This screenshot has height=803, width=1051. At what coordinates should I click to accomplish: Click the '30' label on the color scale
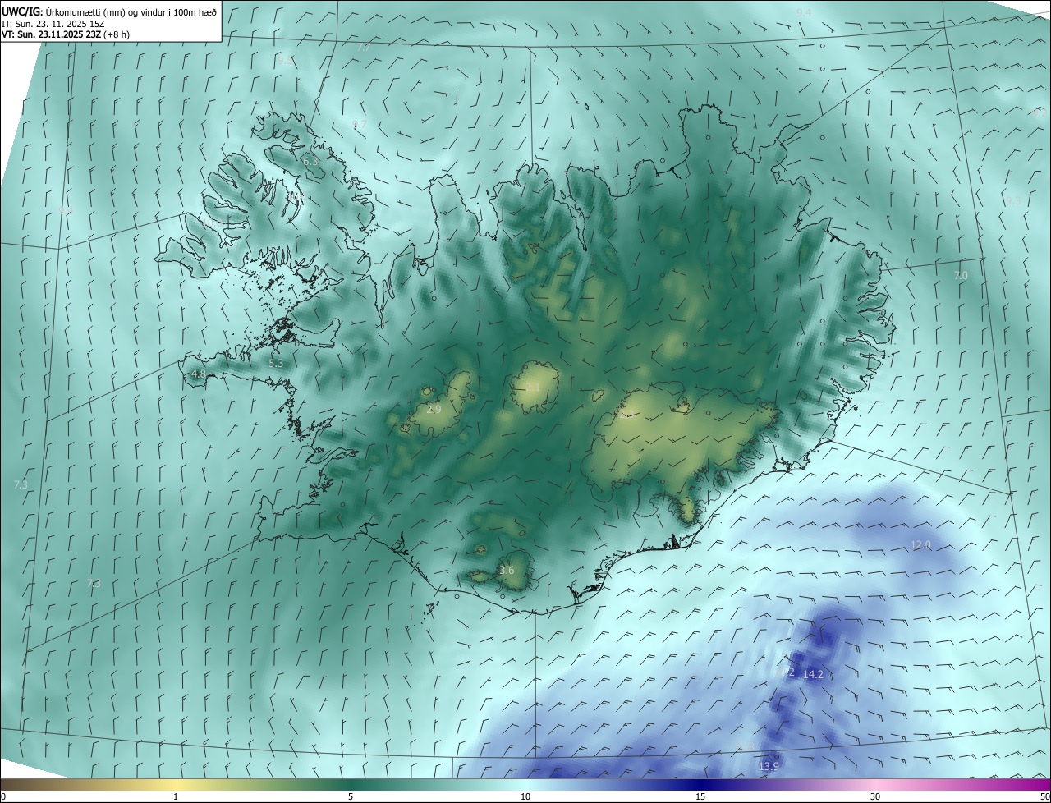[875, 796]
